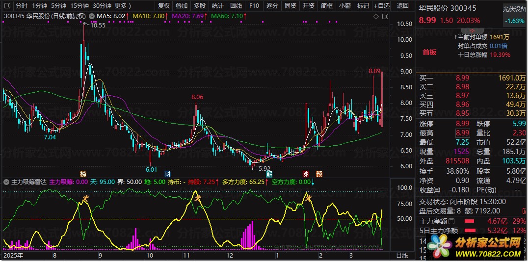Click the 2025年 date axis label
Viewport: 529px width, 262px height.
[x=13, y=255]
